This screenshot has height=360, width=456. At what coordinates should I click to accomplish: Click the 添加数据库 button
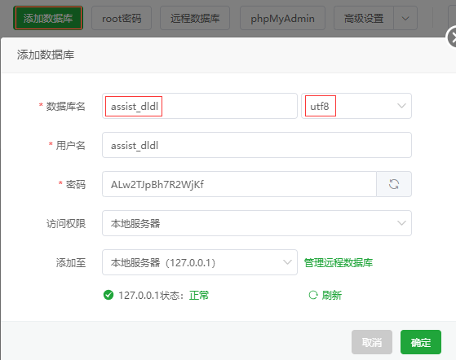[x=48, y=18]
